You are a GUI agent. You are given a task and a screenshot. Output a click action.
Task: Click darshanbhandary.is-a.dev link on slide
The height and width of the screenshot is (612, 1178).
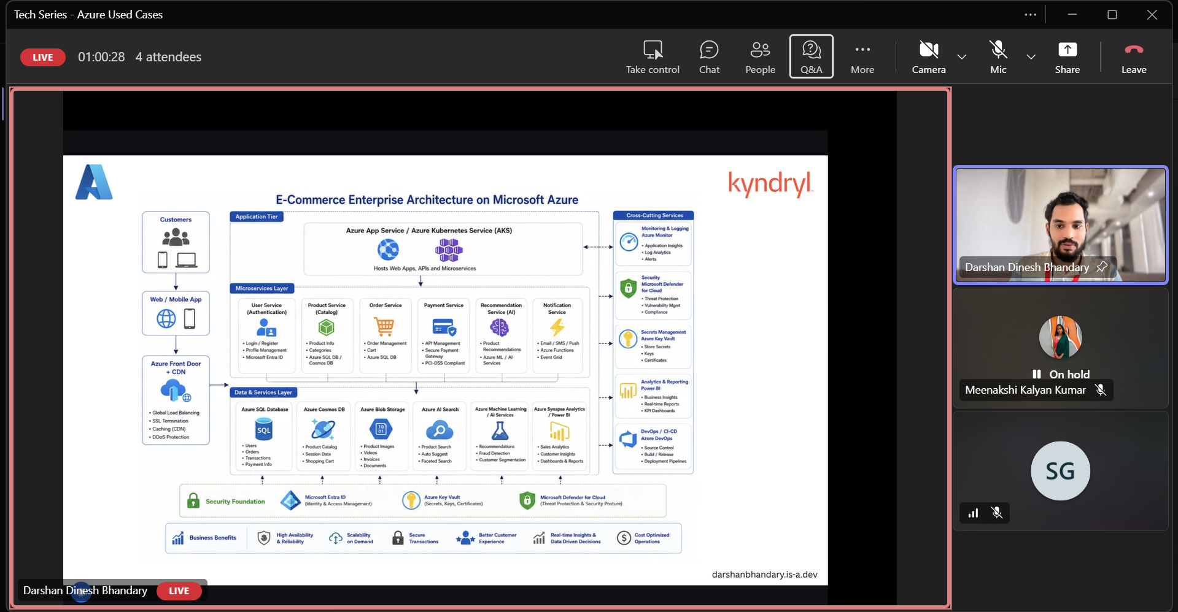pyautogui.click(x=764, y=575)
